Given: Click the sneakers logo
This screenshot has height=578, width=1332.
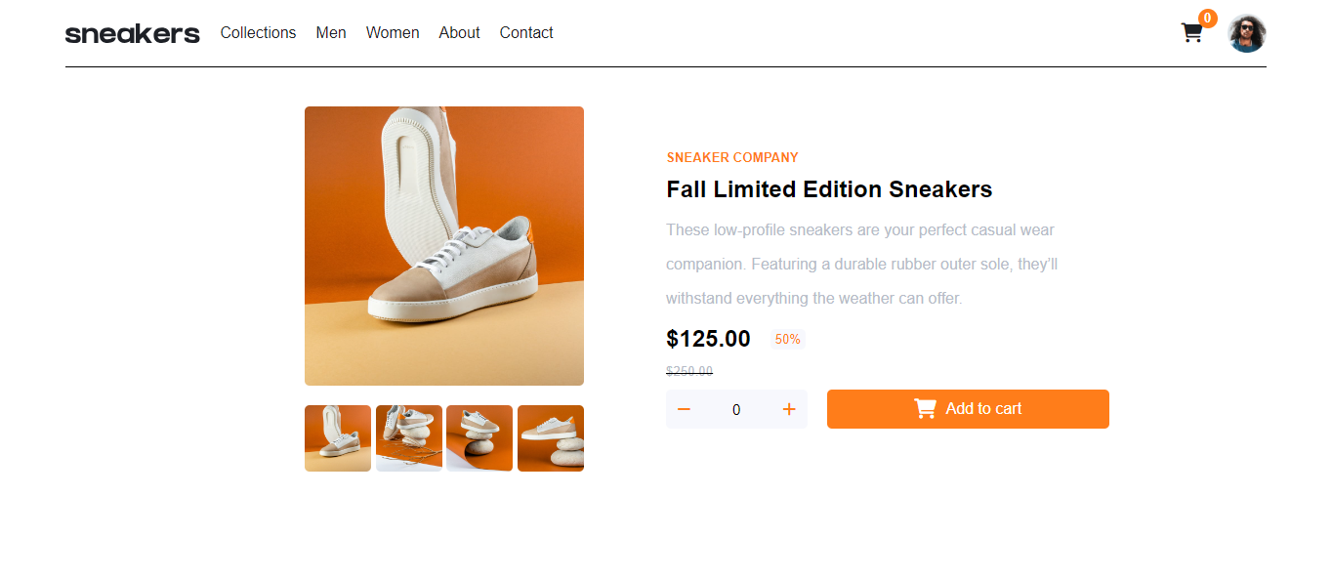Looking at the screenshot, I should (133, 34).
